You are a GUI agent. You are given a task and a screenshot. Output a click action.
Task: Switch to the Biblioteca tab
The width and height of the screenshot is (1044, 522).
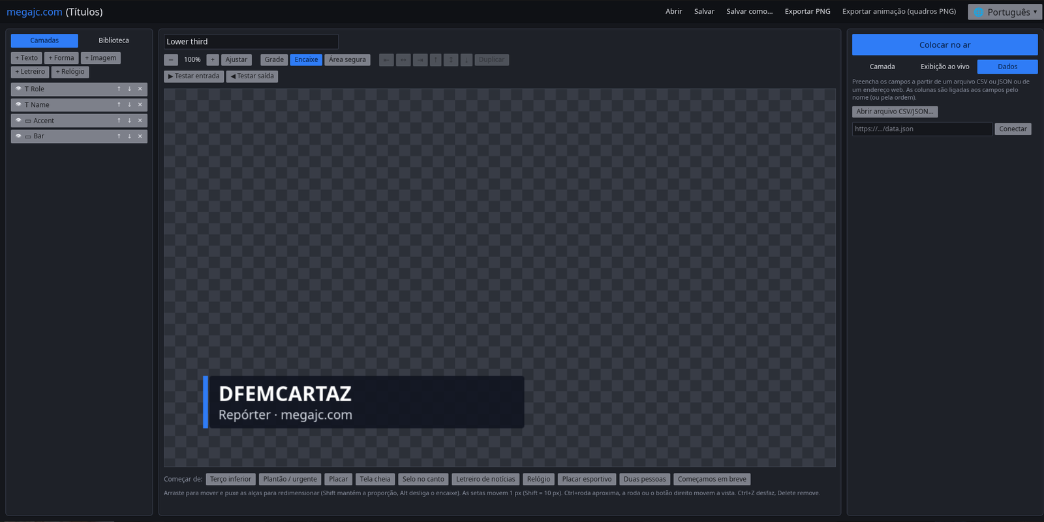click(x=114, y=40)
